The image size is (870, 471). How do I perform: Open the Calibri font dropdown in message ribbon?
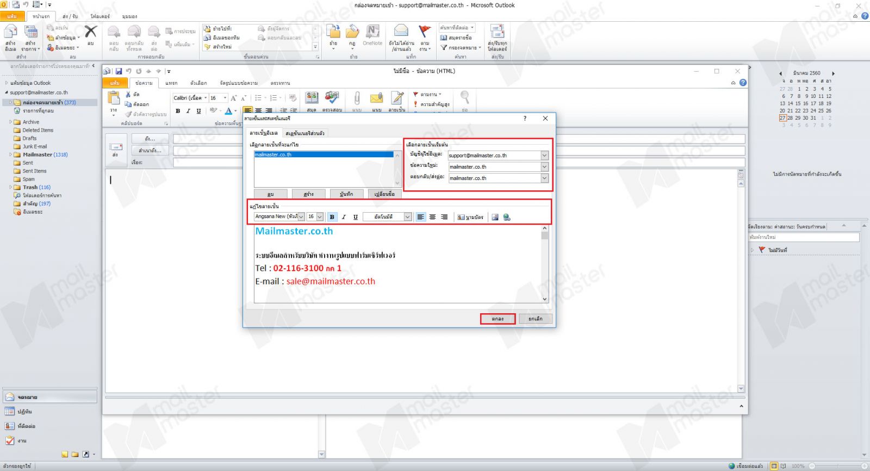(x=206, y=98)
